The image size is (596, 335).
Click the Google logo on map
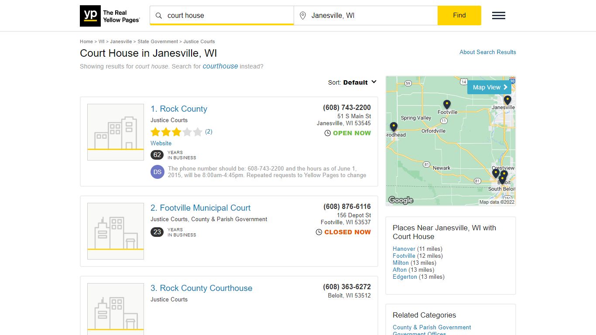pyautogui.click(x=401, y=200)
